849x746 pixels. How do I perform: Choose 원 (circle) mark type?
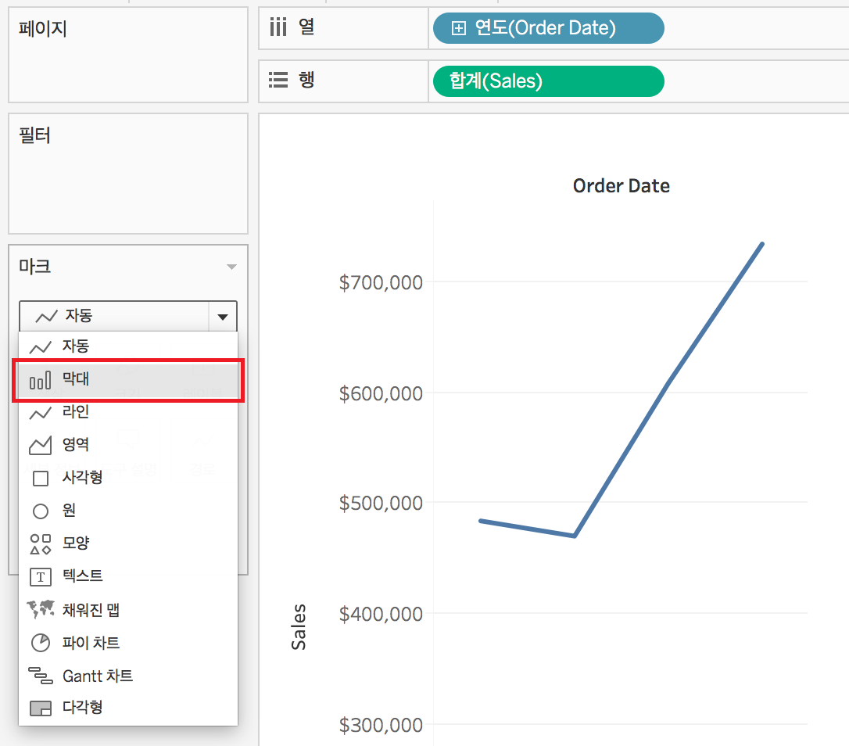128,511
